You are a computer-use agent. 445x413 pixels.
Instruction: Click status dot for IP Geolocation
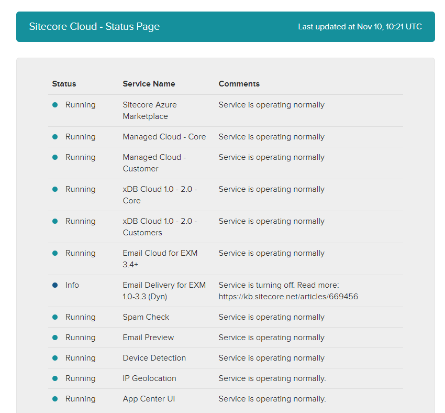pyautogui.click(x=55, y=378)
